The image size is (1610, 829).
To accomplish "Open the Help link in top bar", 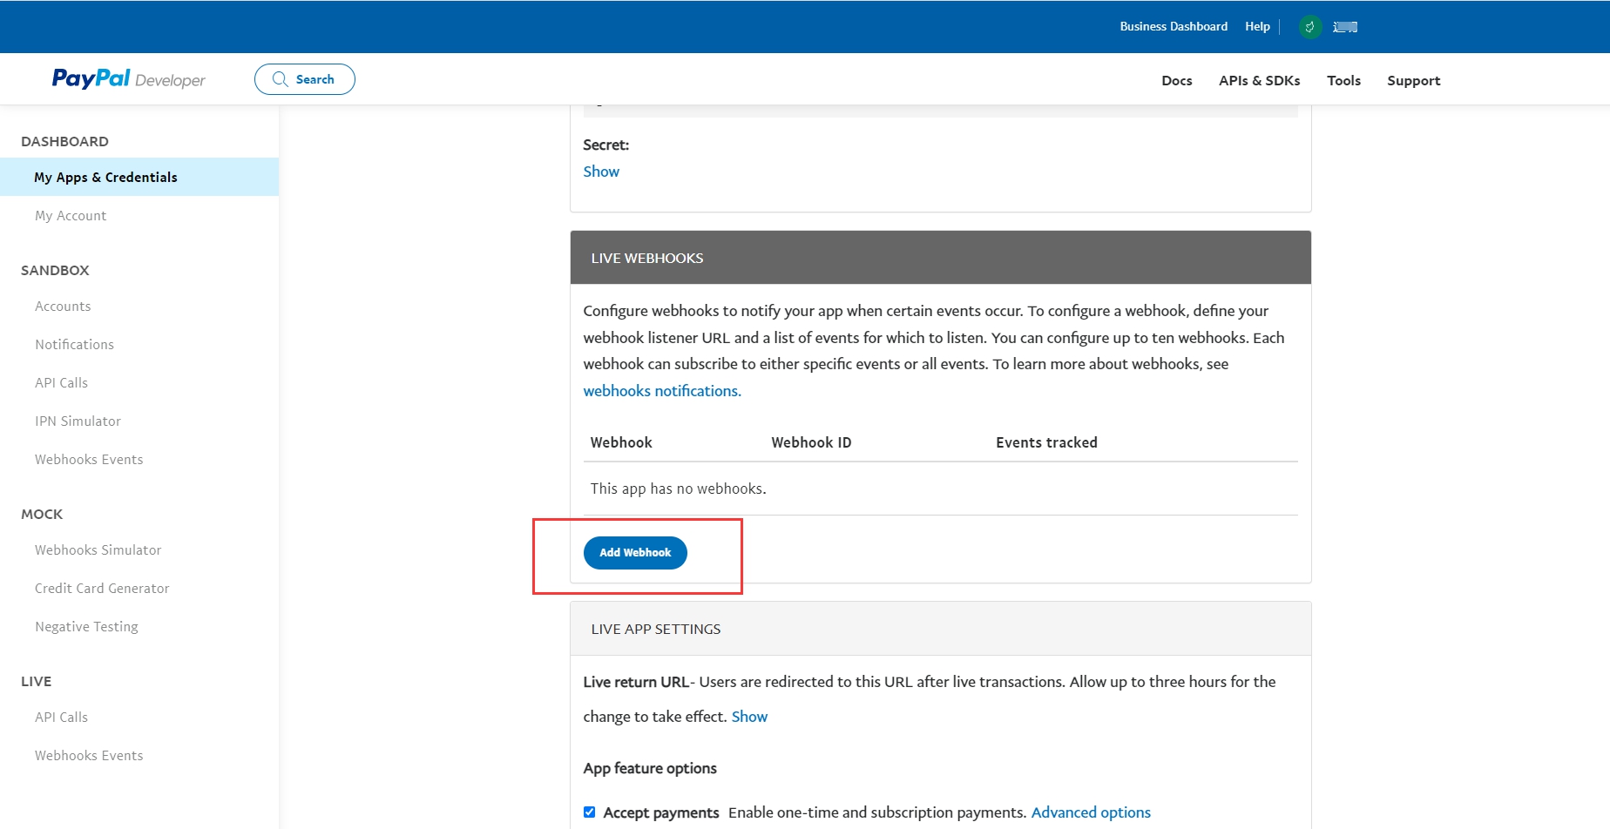I will 1257,27.
